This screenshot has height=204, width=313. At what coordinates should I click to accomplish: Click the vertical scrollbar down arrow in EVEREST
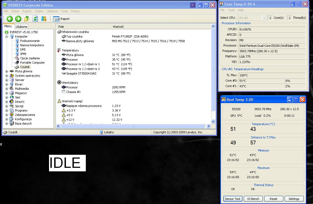213,121
